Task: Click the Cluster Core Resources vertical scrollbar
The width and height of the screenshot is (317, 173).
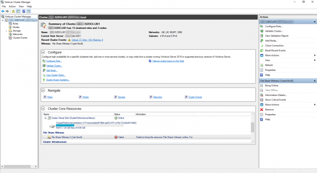Action: pos(253,128)
